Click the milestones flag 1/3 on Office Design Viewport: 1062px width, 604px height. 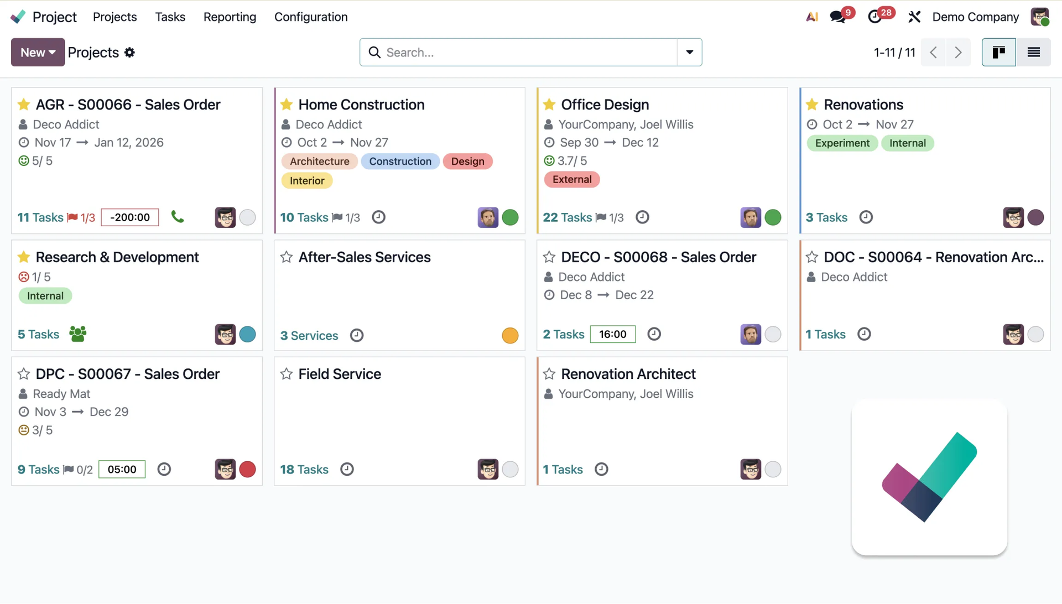[x=610, y=217]
